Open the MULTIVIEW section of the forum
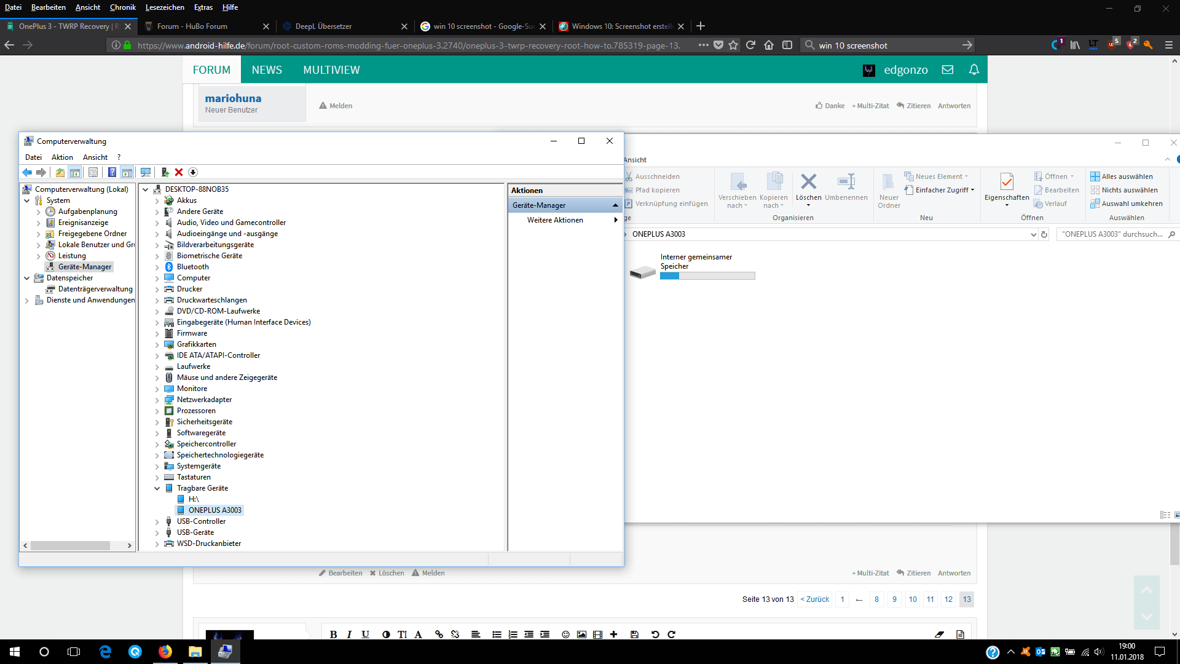 point(331,70)
